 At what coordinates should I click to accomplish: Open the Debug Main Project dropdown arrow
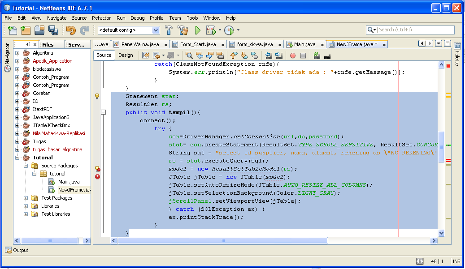(x=220, y=30)
